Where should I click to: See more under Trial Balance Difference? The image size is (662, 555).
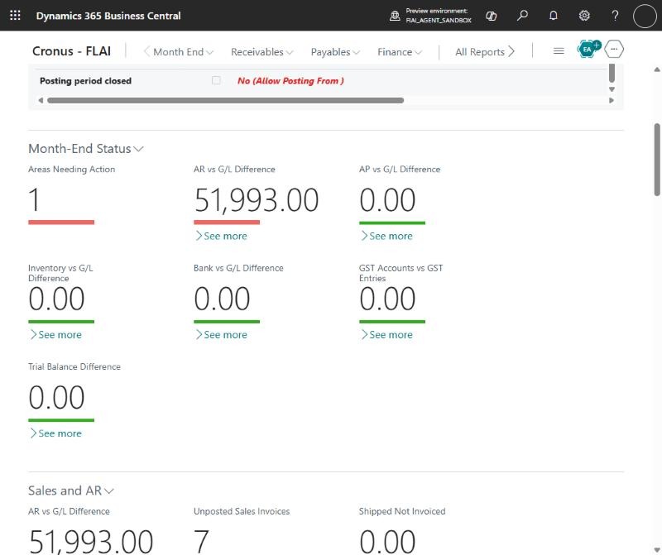(55, 433)
